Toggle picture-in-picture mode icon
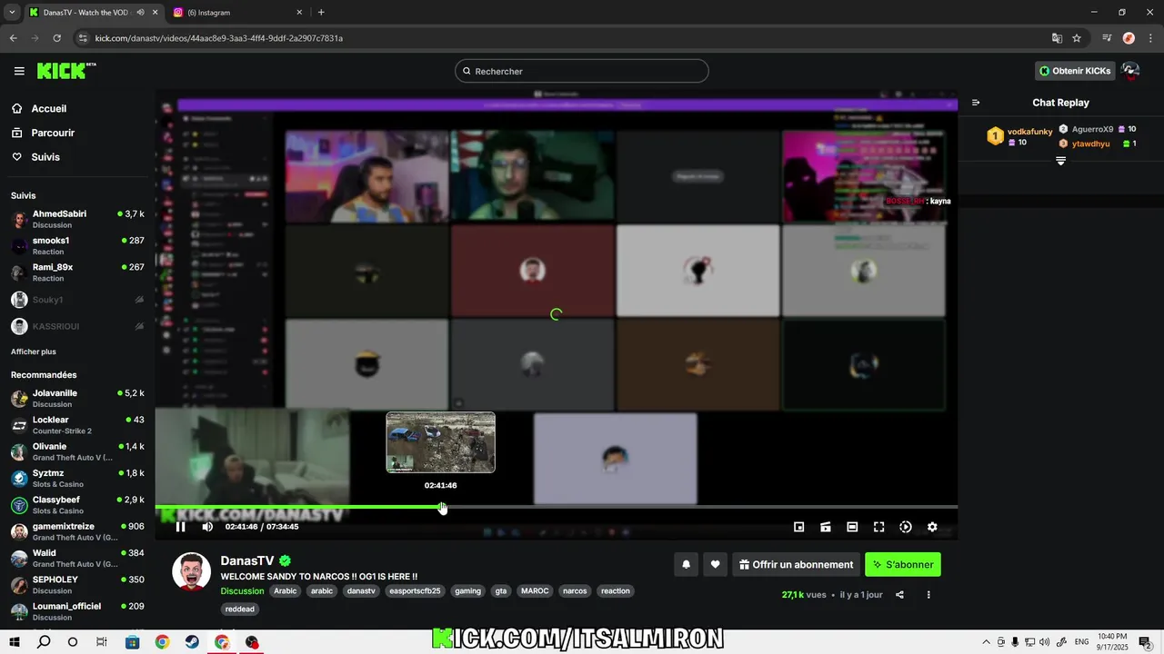The image size is (1164, 654). (x=799, y=527)
